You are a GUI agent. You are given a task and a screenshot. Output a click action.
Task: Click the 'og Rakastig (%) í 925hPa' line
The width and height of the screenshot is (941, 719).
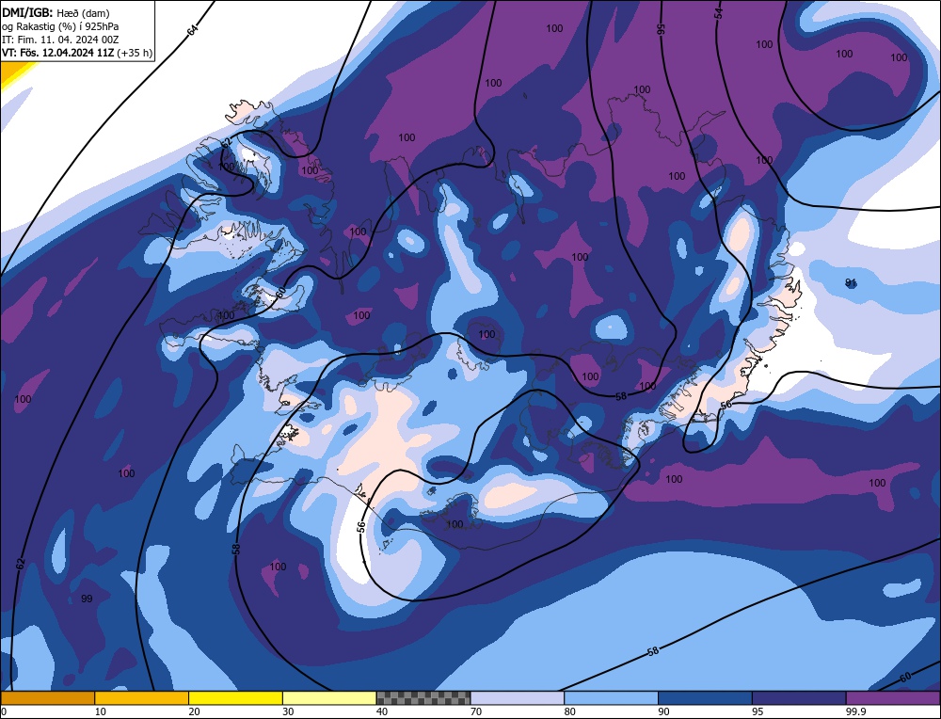[60, 26]
